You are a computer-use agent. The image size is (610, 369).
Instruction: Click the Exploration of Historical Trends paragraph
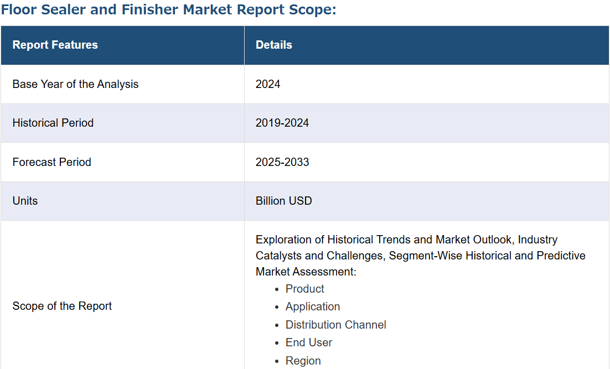pyautogui.click(x=421, y=256)
